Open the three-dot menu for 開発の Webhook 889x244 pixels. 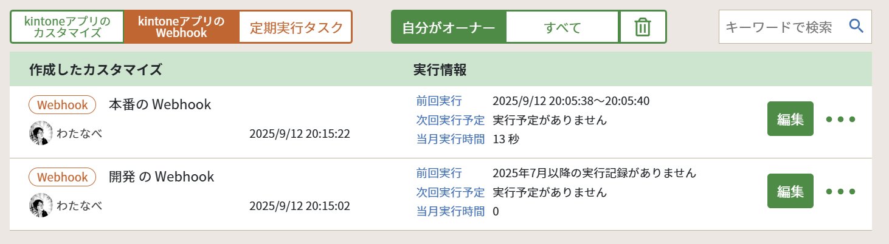tap(841, 192)
